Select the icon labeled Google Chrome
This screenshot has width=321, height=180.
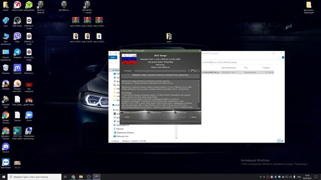click(x=6, y=117)
